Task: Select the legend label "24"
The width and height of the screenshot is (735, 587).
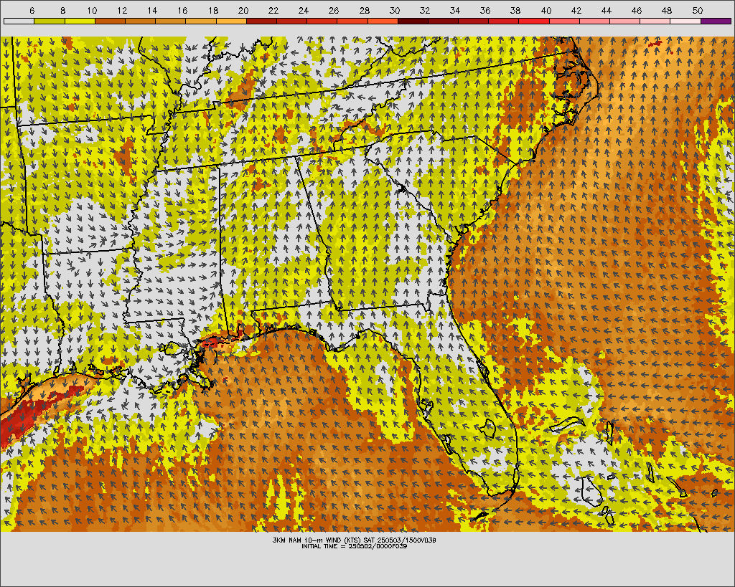Action: click(x=304, y=10)
